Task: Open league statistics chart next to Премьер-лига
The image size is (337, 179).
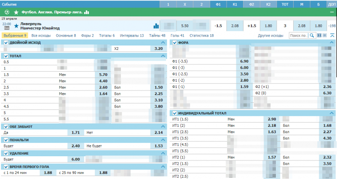Action: click(87, 12)
